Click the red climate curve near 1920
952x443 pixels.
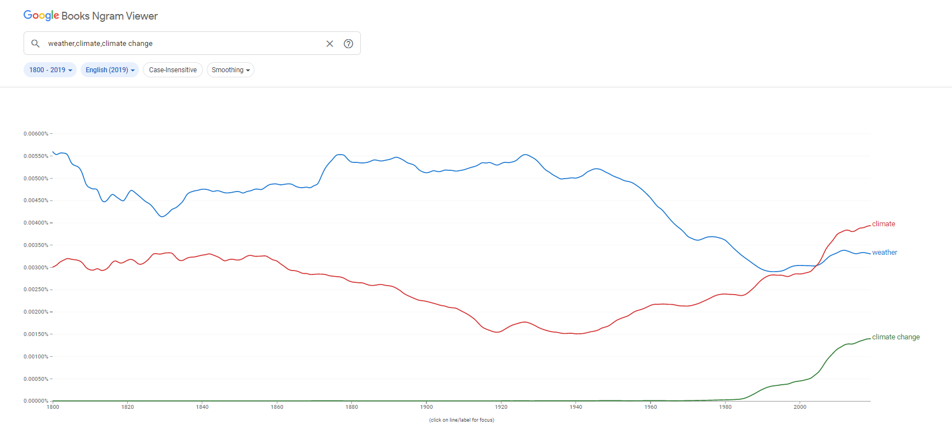[501, 330]
